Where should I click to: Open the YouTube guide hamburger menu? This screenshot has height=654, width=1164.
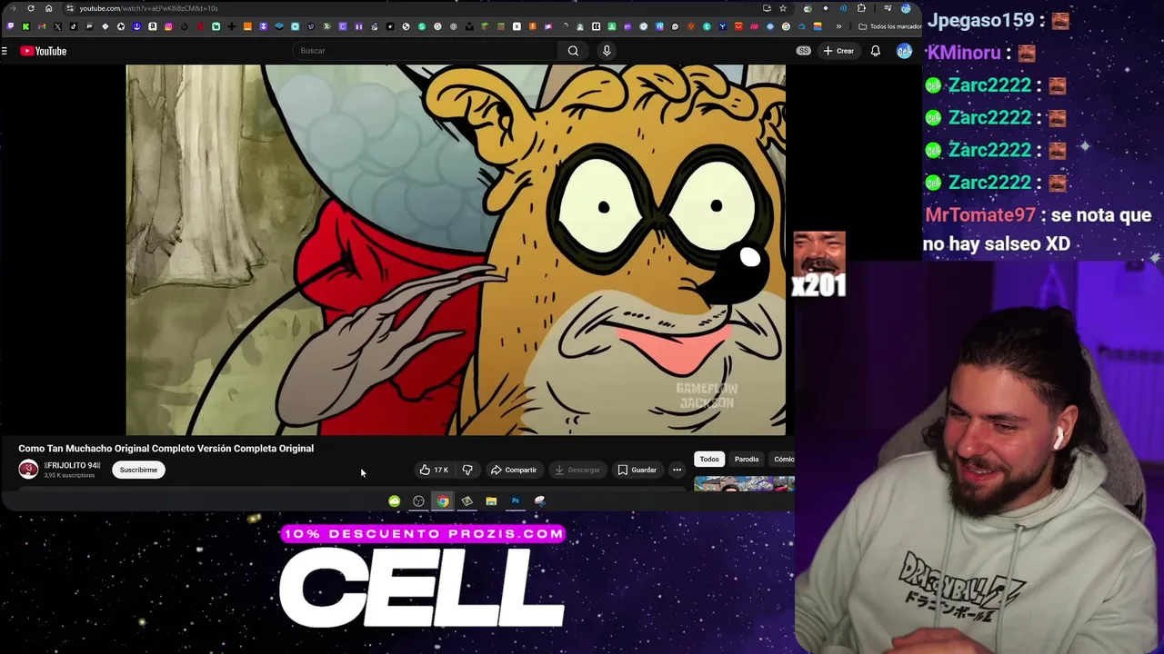point(5,51)
